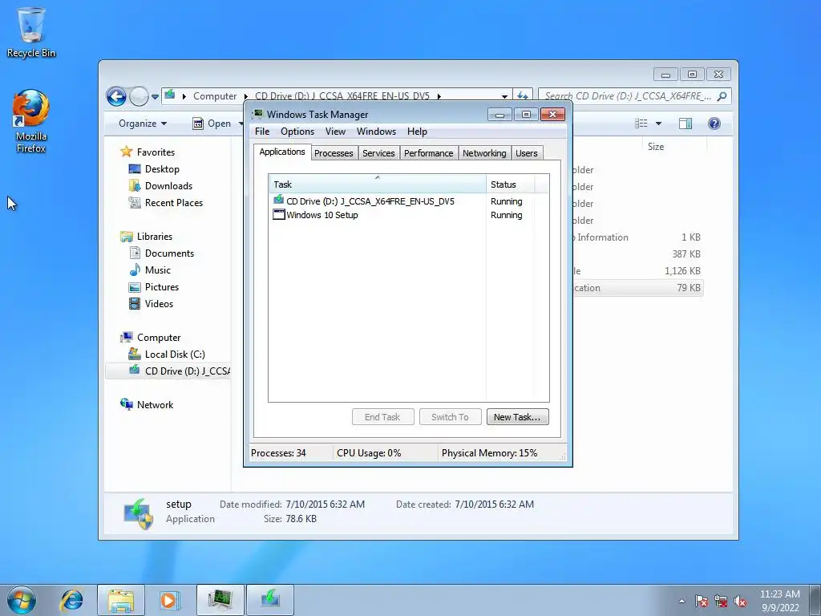This screenshot has height=616, width=821.
Task: Open the View menu in Task Manager
Action: coord(335,132)
